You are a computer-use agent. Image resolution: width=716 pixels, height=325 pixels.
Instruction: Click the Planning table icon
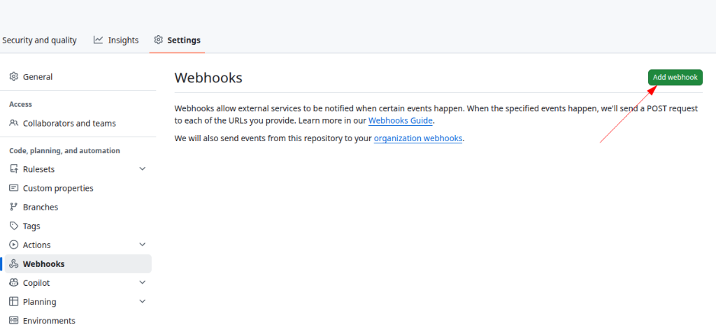pyautogui.click(x=14, y=302)
